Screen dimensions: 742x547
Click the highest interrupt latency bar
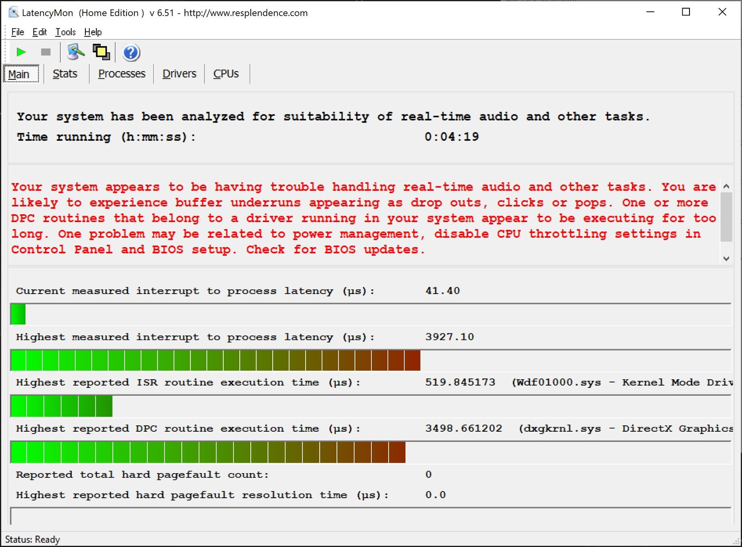click(x=215, y=361)
